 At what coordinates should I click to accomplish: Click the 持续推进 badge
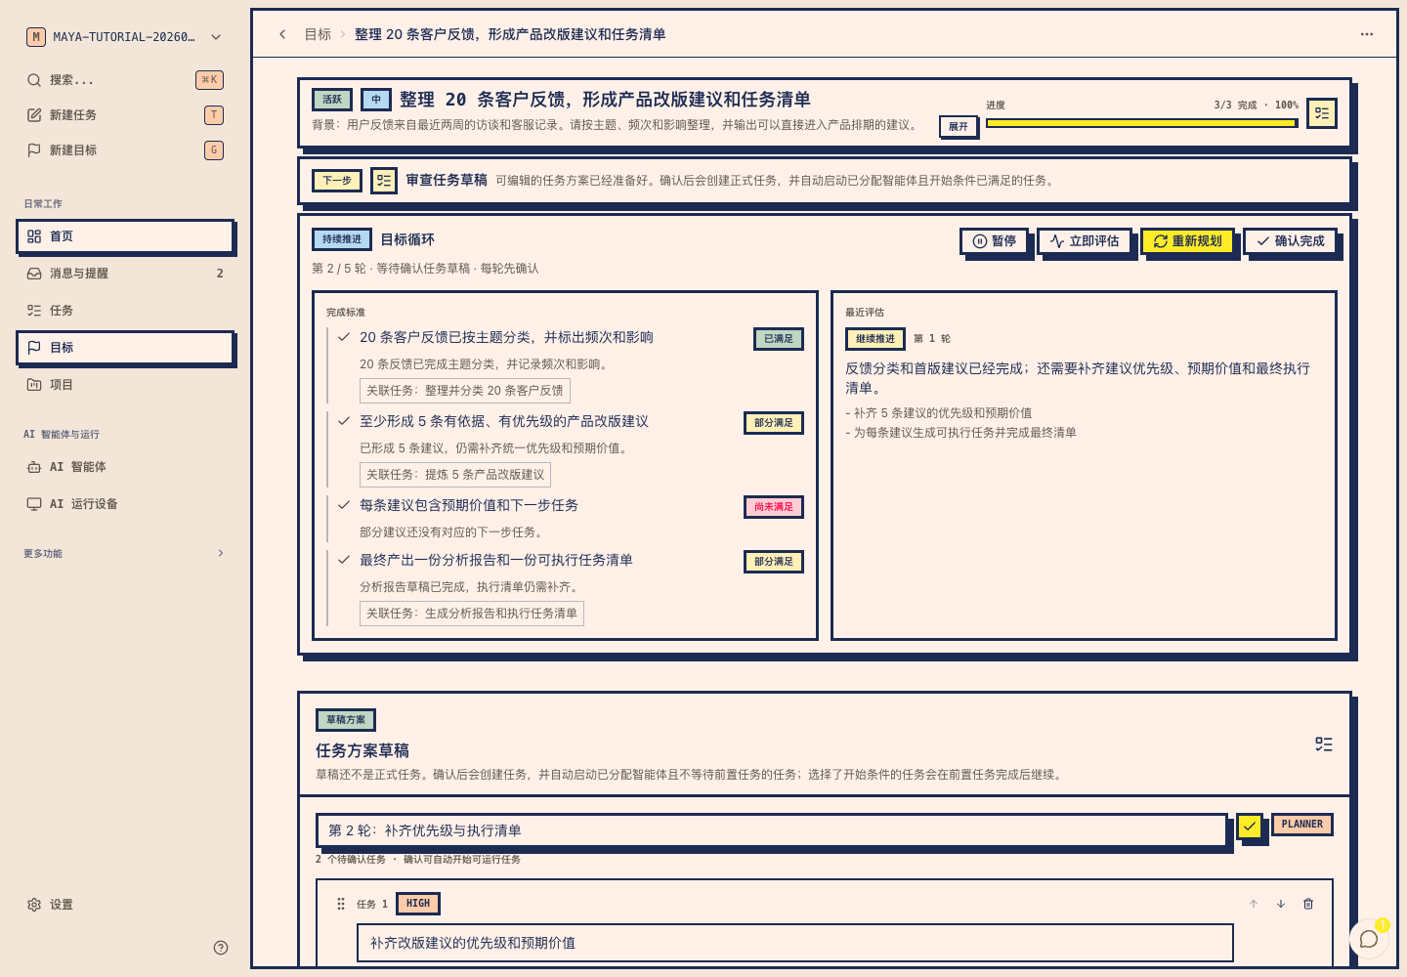tap(342, 239)
